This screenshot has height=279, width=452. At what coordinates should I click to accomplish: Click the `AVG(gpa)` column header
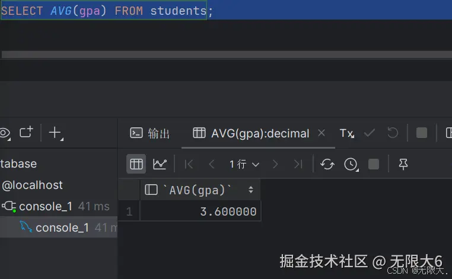point(200,190)
